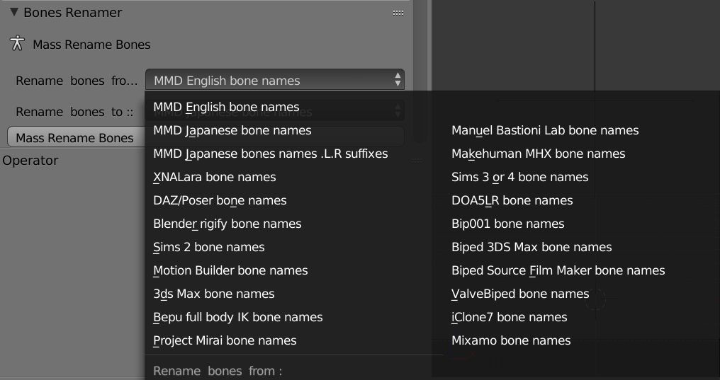Image resolution: width=720 pixels, height=380 pixels.
Task: Click the armature icon beside Mass Rename Bones
Action: pyautogui.click(x=17, y=43)
